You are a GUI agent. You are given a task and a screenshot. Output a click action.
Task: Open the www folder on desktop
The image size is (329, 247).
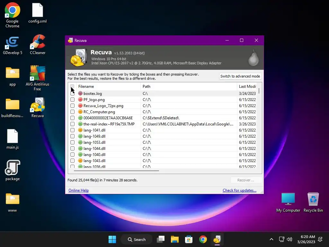[x=13, y=203]
